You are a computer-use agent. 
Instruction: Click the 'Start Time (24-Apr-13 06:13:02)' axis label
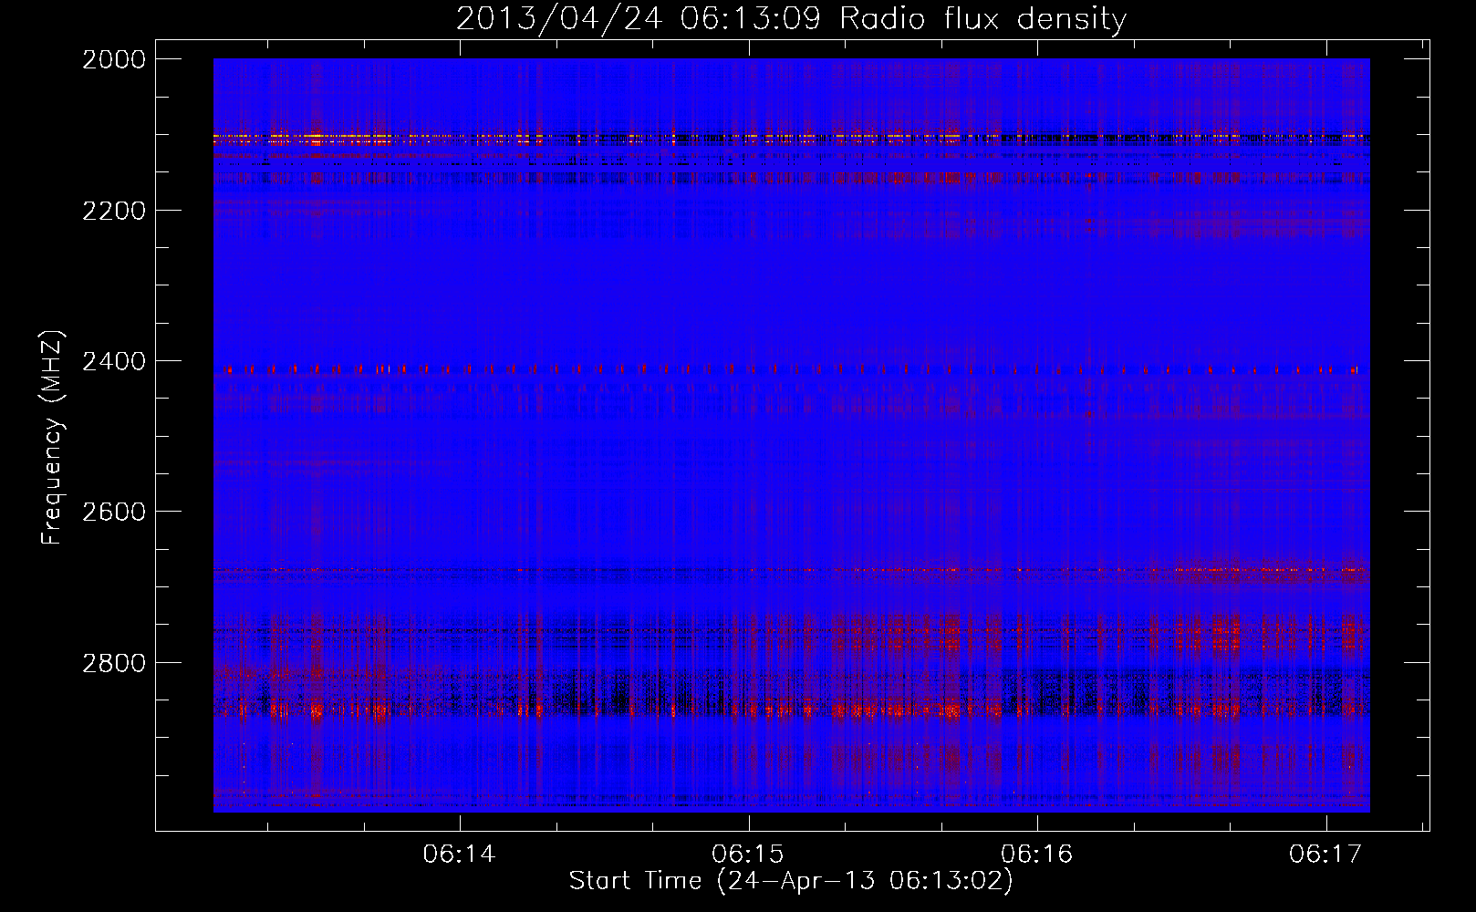pyautogui.click(x=791, y=881)
